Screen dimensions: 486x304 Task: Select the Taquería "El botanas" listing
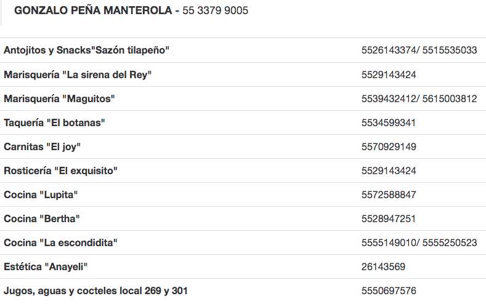click(54, 122)
